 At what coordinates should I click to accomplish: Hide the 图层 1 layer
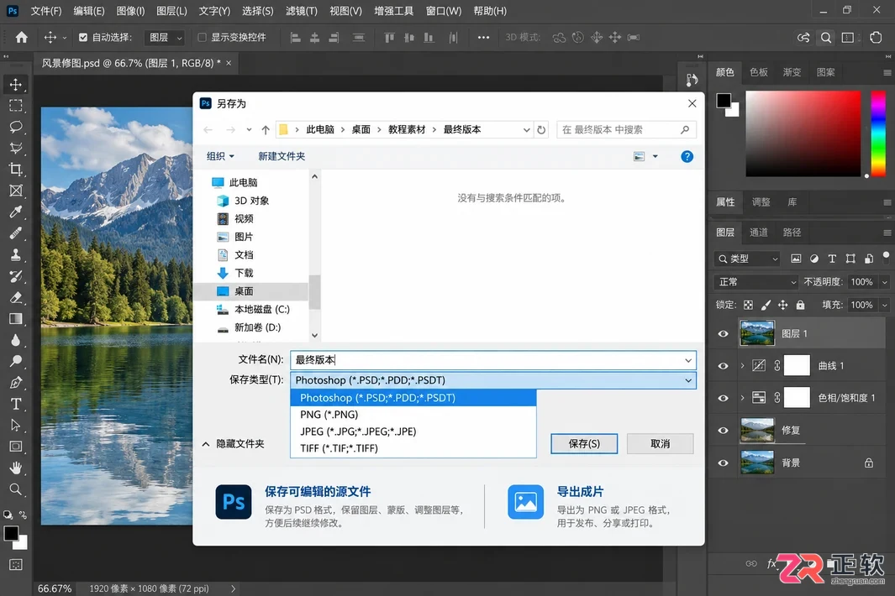point(724,333)
